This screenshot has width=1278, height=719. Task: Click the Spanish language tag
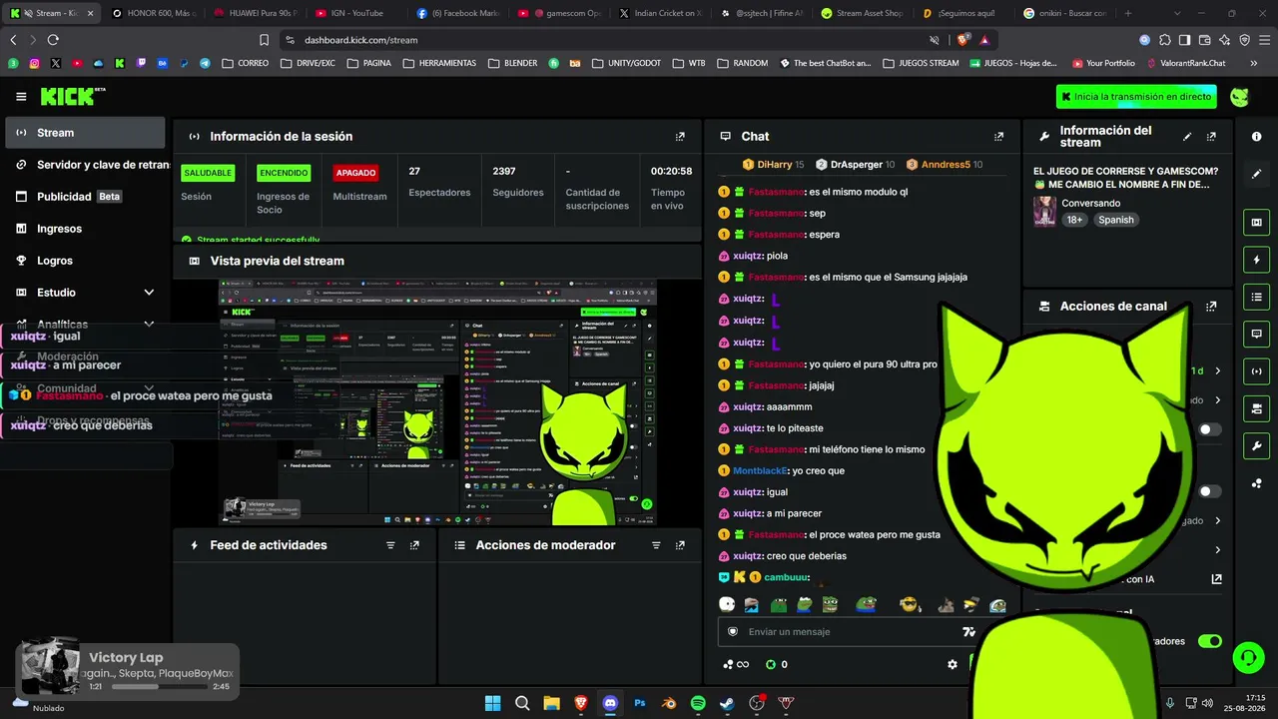click(x=1116, y=220)
